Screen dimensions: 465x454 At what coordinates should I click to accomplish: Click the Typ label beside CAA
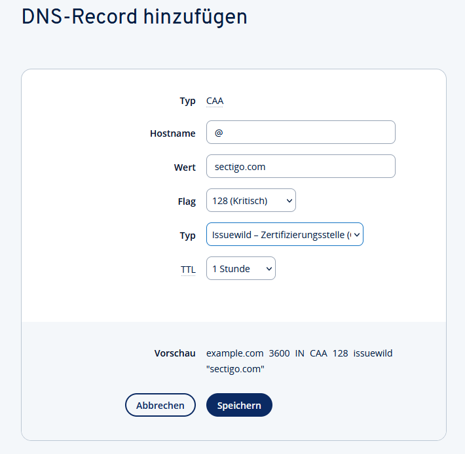pos(187,101)
